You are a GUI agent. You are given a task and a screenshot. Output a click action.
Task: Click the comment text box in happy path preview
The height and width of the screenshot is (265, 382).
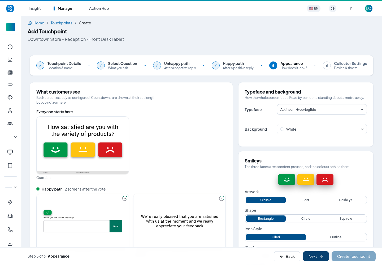pos(76,226)
